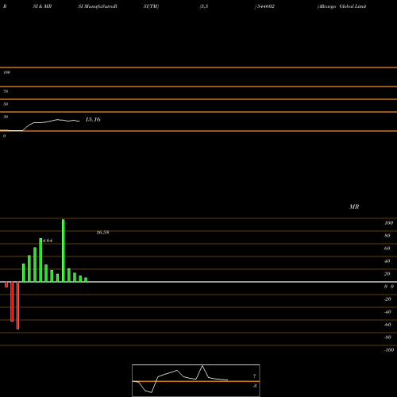The image size is (397, 397).
Task: Click the 30 level label on RSI axis
Action: [x=6, y=117]
